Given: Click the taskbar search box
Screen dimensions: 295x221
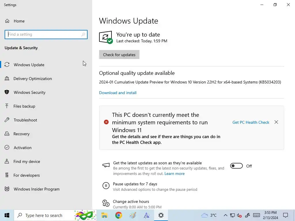Looking at the screenshot, I should point(55,215).
